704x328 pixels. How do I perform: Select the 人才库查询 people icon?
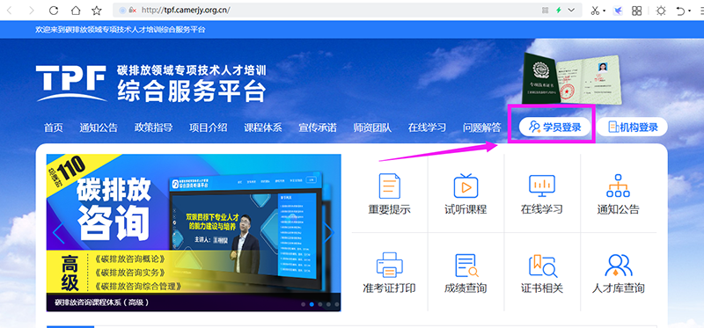619,266
